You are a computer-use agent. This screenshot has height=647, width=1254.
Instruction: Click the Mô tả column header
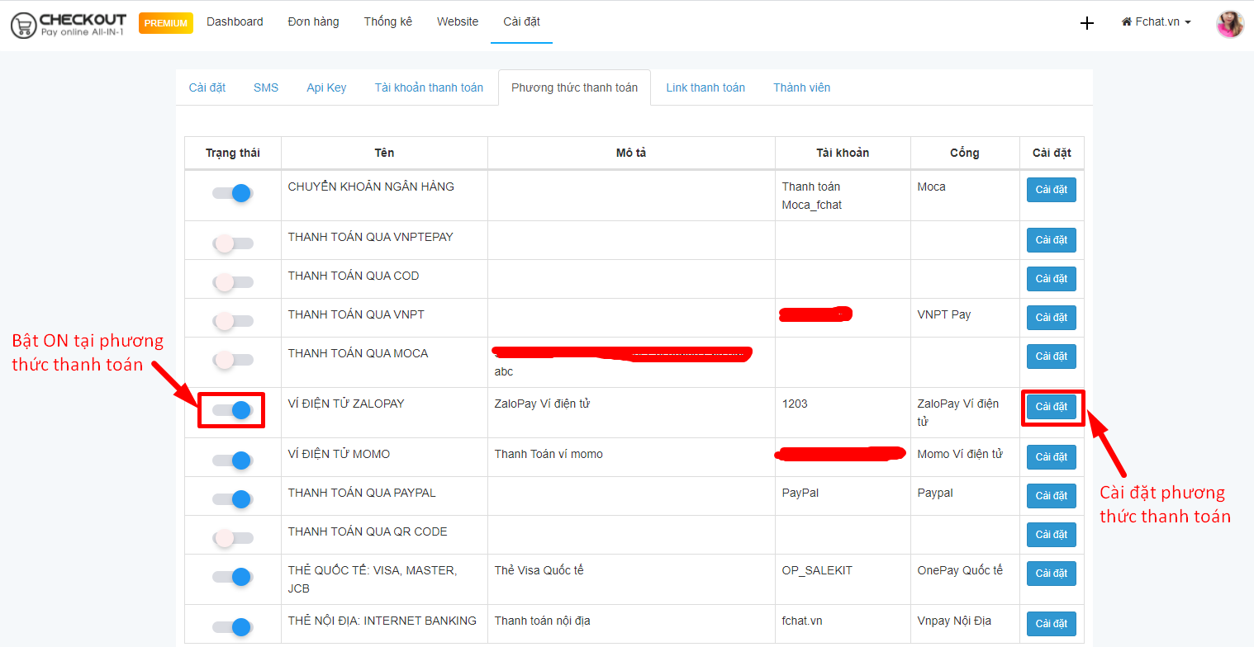point(631,153)
